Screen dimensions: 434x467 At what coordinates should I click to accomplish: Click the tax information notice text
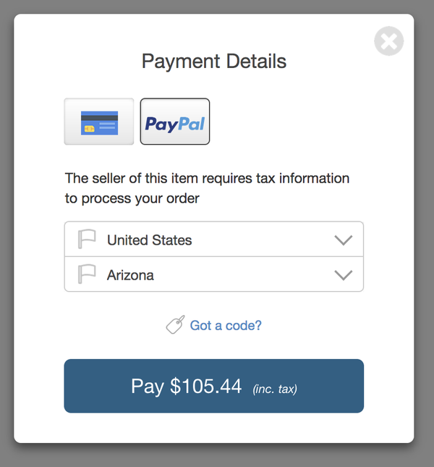[207, 188]
